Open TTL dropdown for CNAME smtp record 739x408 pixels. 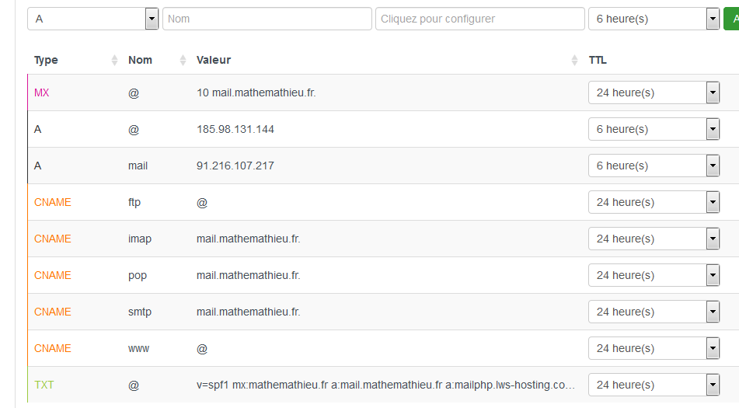[x=654, y=312]
